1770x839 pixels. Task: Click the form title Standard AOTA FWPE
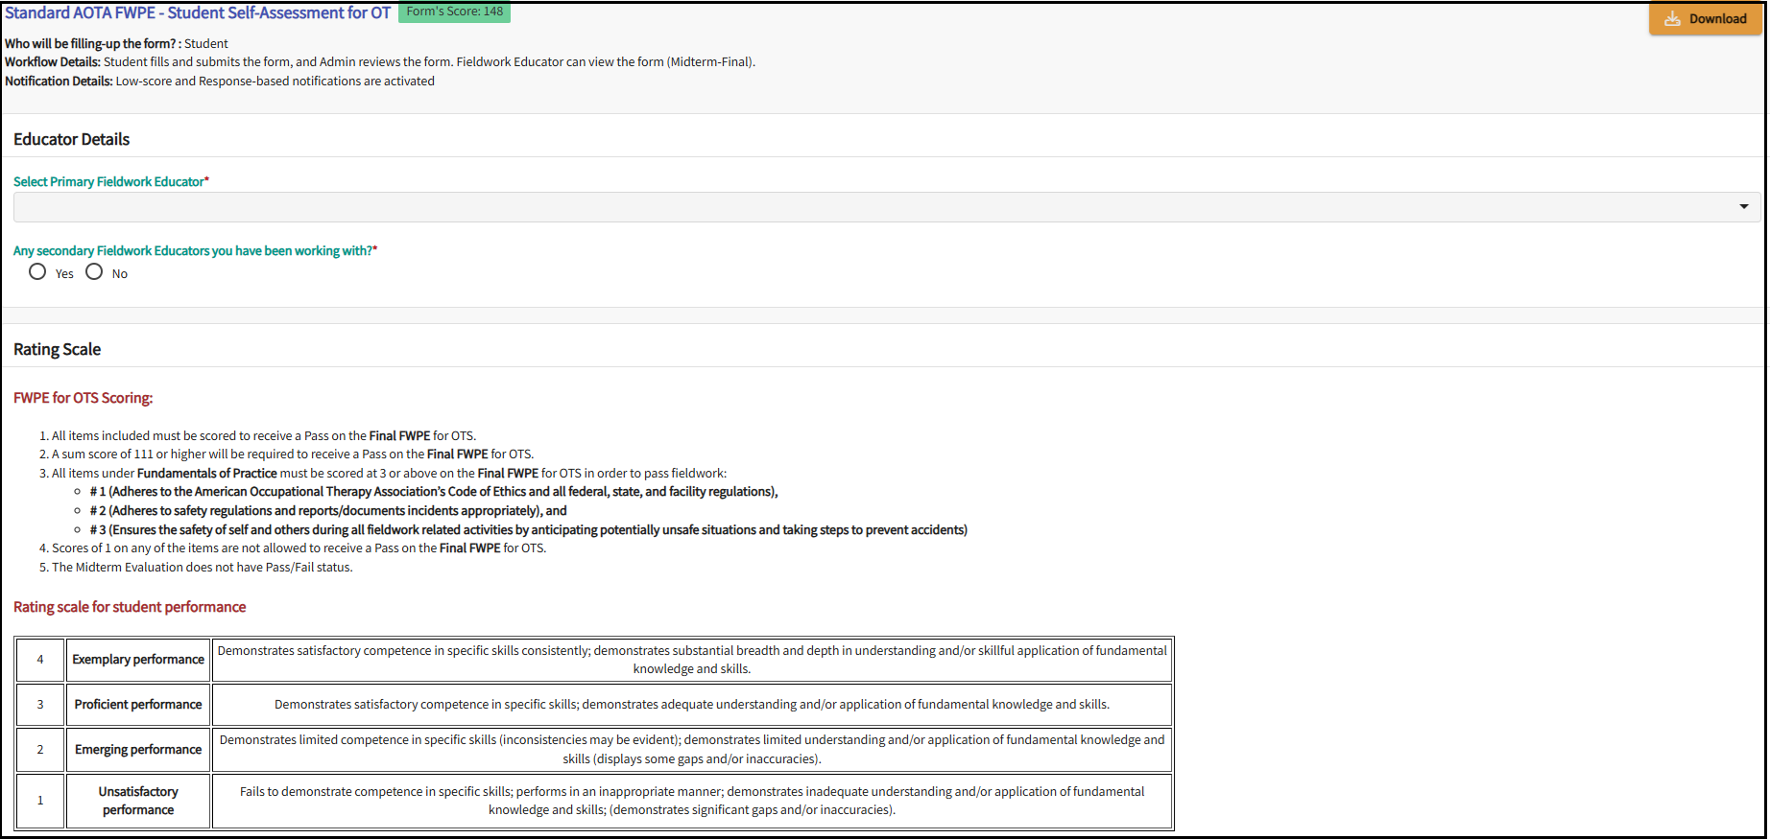[x=198, y=12]
